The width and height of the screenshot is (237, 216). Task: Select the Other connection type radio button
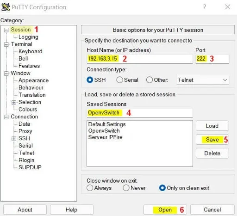pyautogui.click(x=150, y=80)
